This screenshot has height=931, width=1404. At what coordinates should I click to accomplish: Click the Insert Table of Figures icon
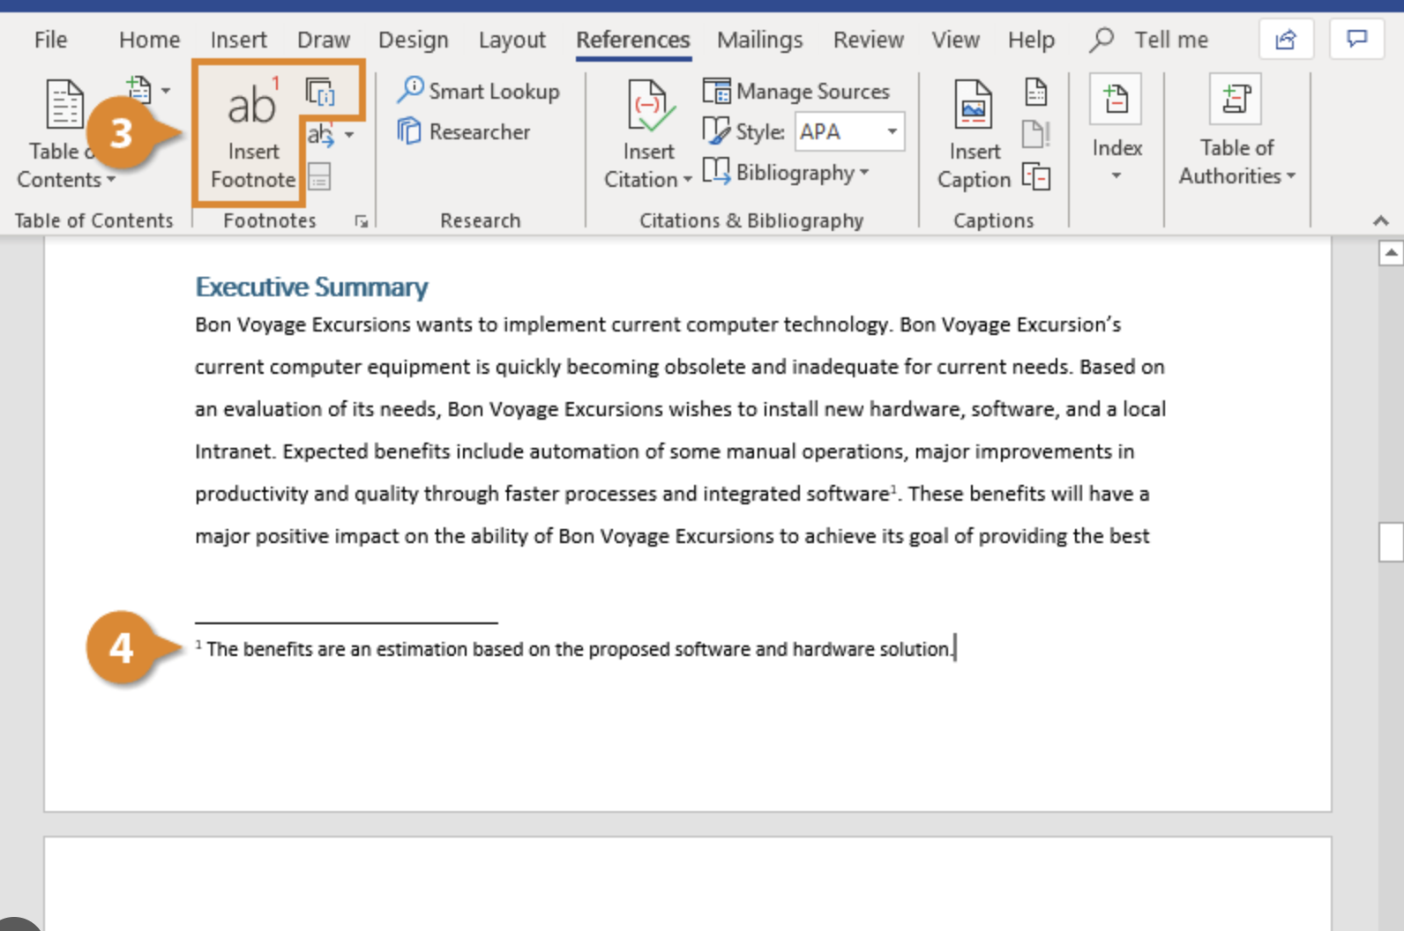pos(1036,92)
